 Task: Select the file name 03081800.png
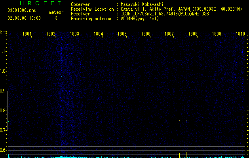click(x=22, y=11)
